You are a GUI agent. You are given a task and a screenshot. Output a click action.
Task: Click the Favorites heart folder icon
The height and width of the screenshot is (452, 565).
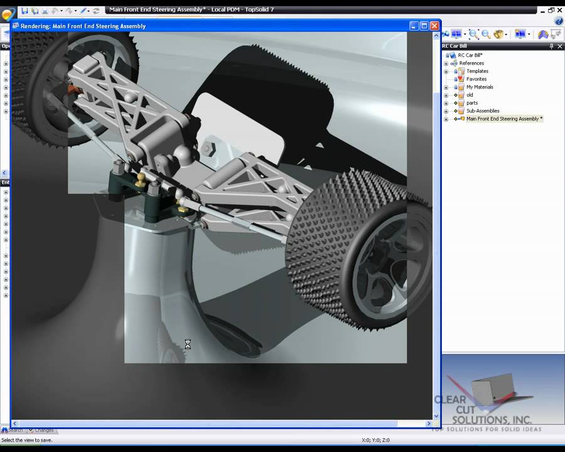point(461,79)
